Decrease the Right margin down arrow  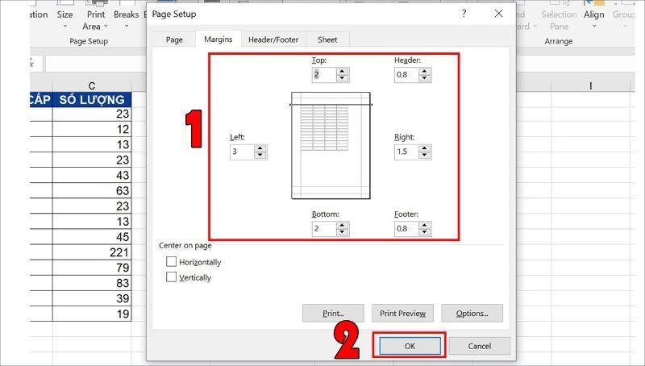[425, 156]
